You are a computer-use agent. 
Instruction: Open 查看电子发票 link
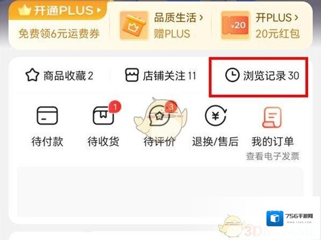tap(273, 156)
